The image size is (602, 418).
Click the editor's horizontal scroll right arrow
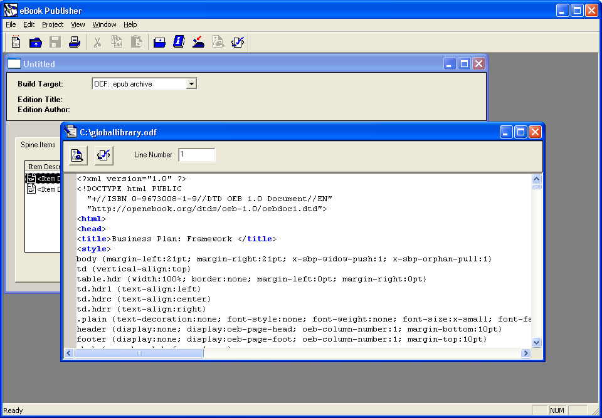click(x=525, y=353)
